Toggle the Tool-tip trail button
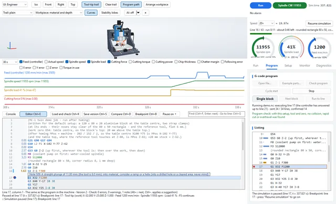336x204 pixels. pyautogui.click(x=91, y=5)
